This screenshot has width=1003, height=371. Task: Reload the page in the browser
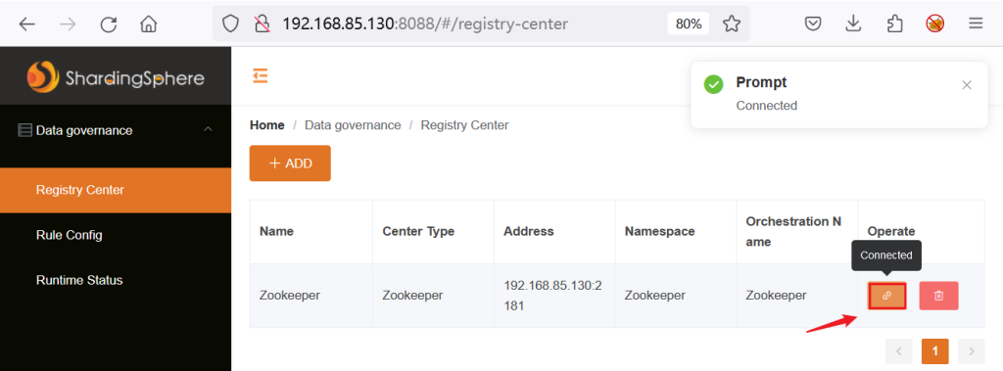[x=109, y=24]
